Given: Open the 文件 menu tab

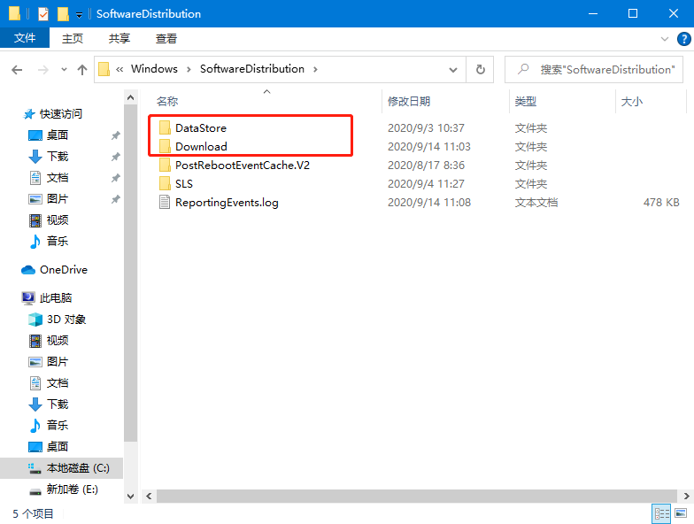Looking at the screenshot, I should pos(25,38).
